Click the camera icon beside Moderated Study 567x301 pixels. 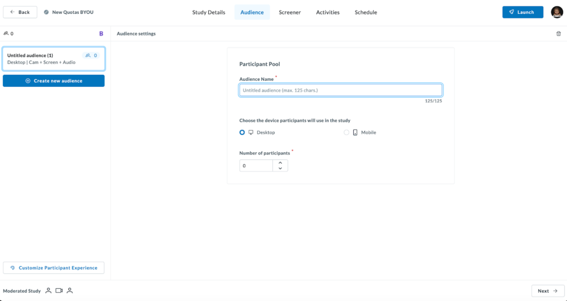click(59, 290)
